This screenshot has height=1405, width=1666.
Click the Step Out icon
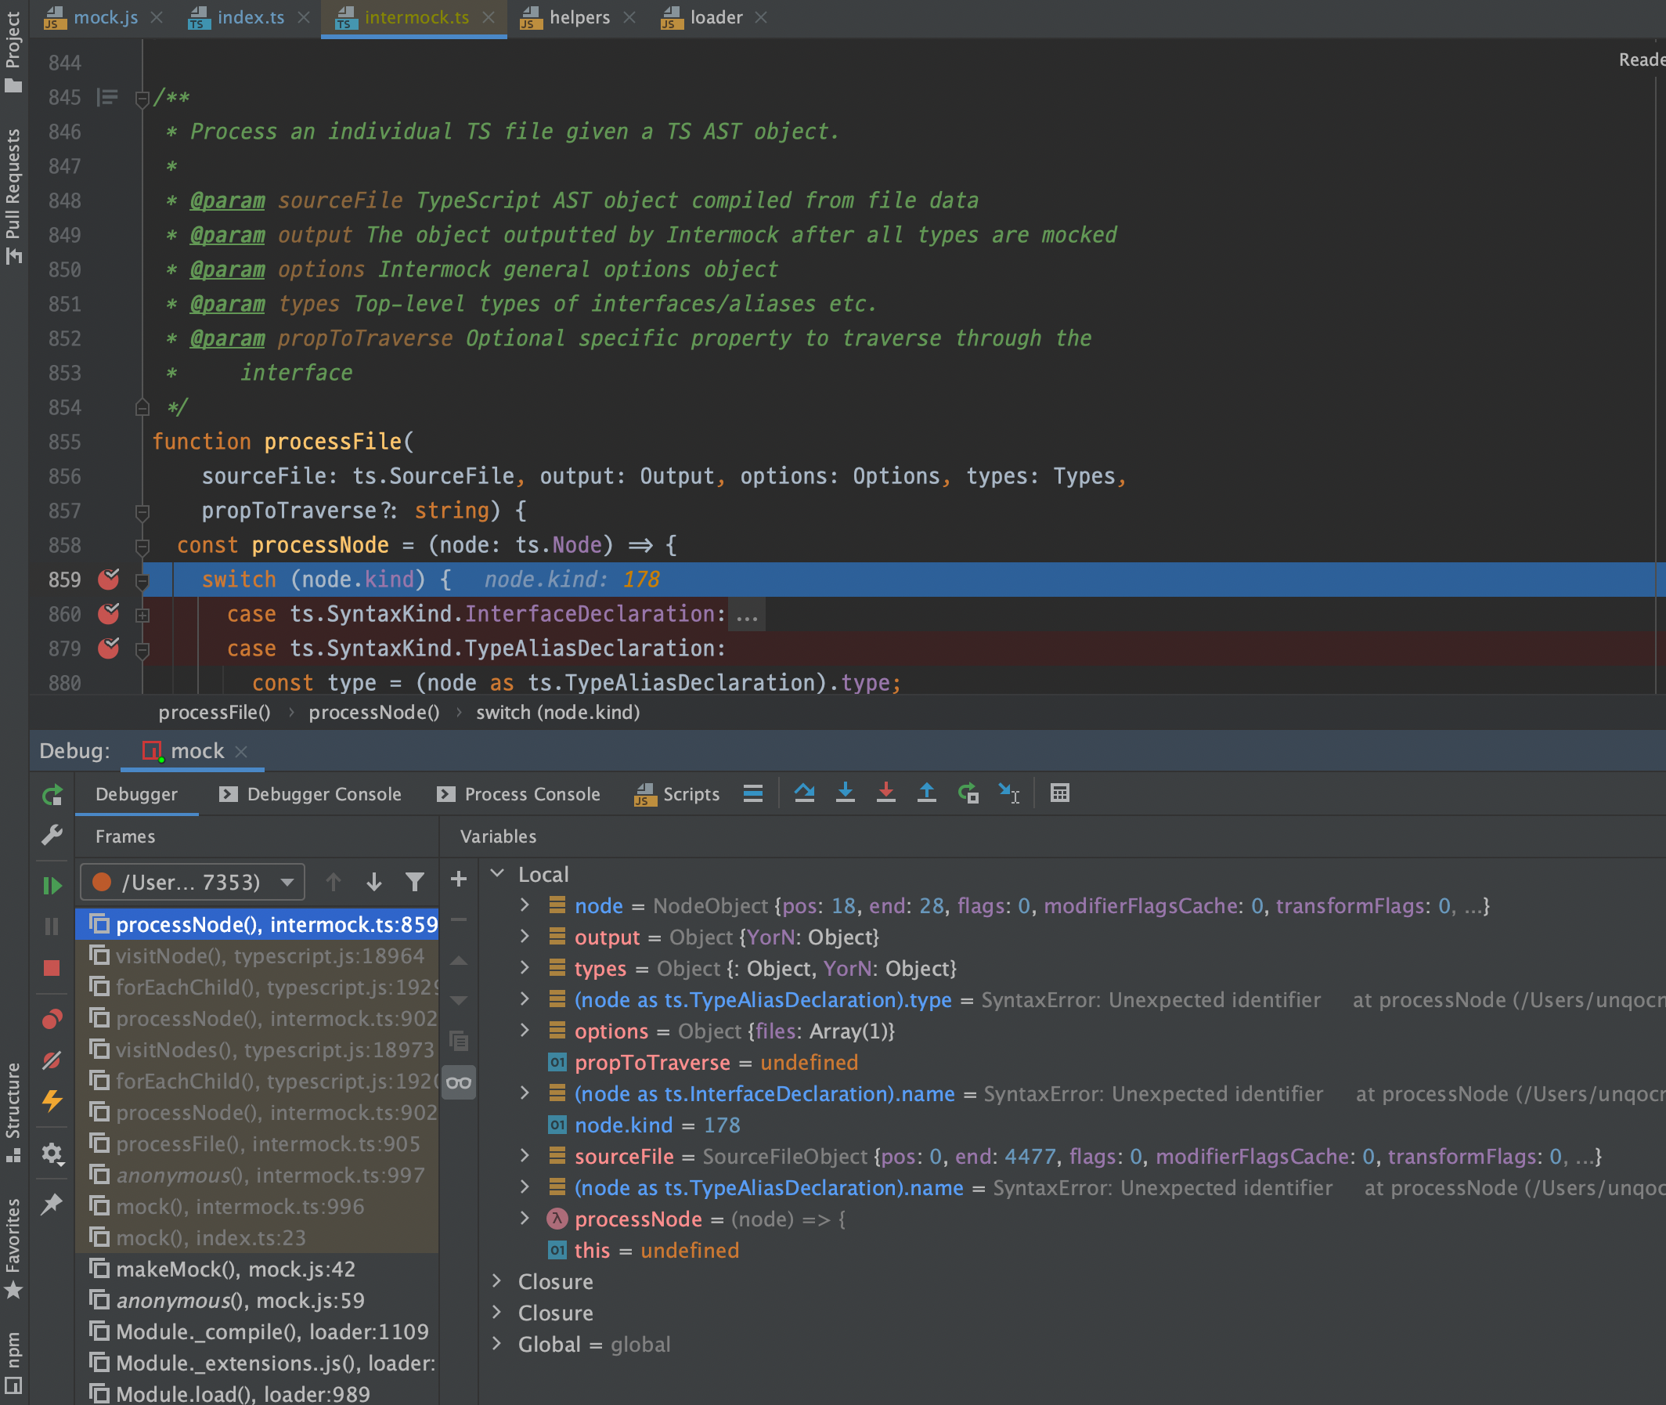tap(926, 793)
